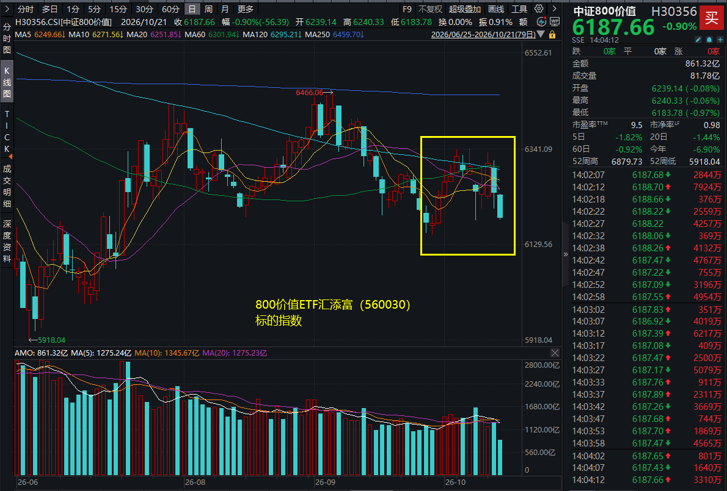The height and width of the screenshot is (491, 727).
Task: Click the AMO: 861.32亿 volume label
Action: [x=41, y=353]
